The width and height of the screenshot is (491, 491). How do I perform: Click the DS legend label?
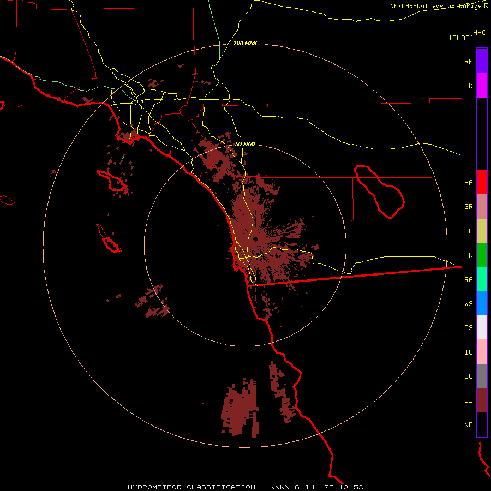(x=468, y=328)
